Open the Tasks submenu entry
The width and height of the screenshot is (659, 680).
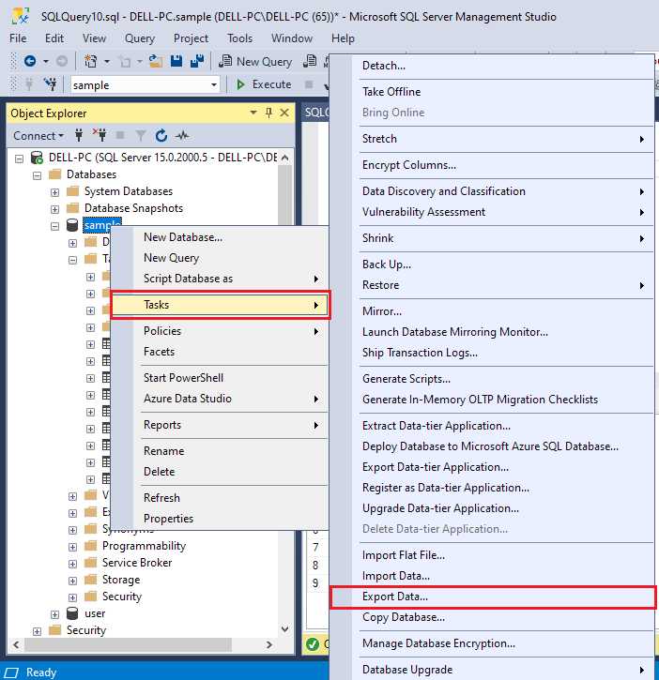pyautogui.click(x=220, y=305)
